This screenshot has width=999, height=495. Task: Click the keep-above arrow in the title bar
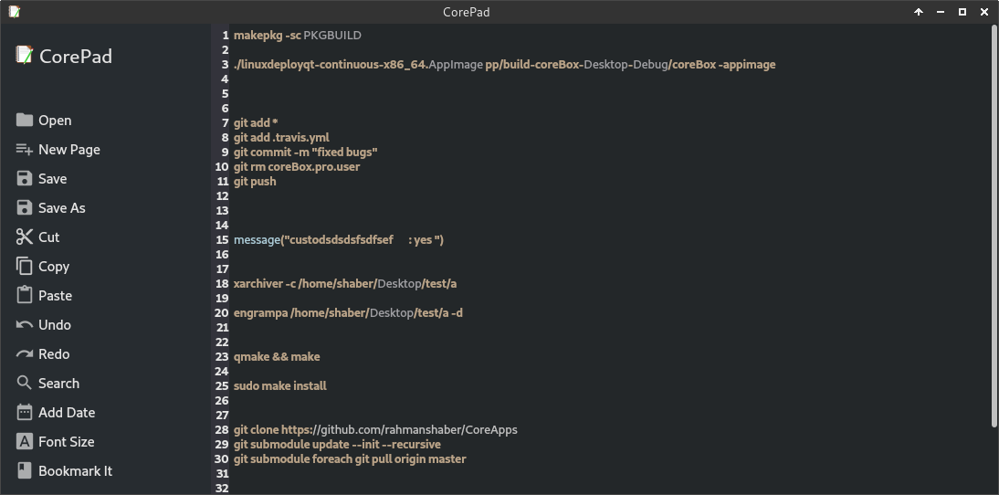pyautogui.click(x=919, y=12)
